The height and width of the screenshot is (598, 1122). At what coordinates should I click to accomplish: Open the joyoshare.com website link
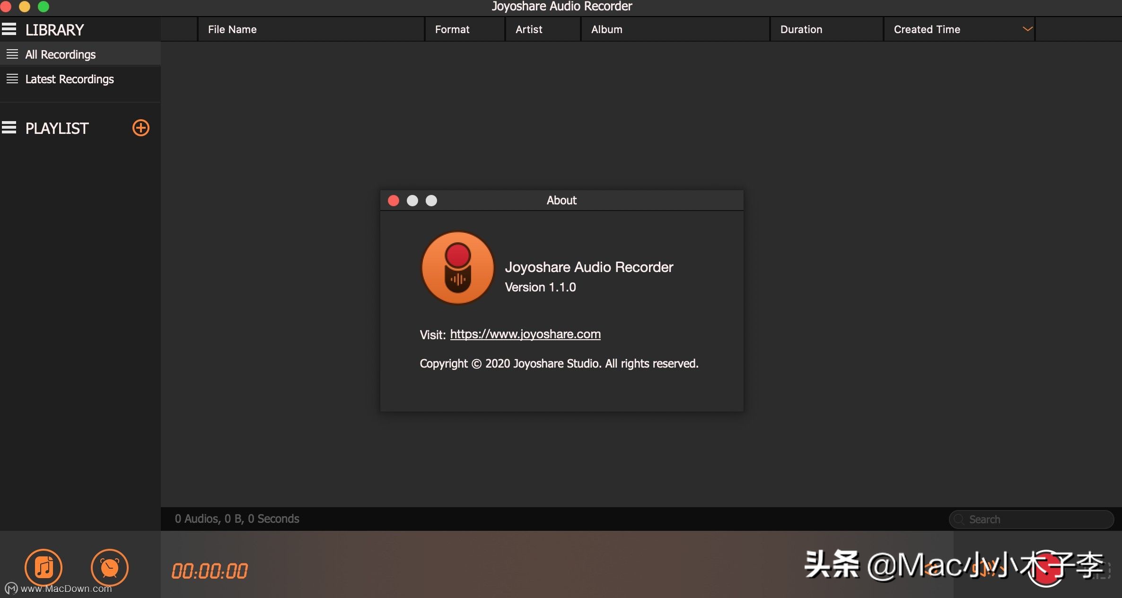(525, 334)
